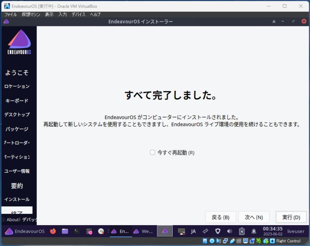Click the highlighted EndeavourOS workspace icon
Image resolution: width=310 pixels, height=246 pixels.
tap(165, 231)
